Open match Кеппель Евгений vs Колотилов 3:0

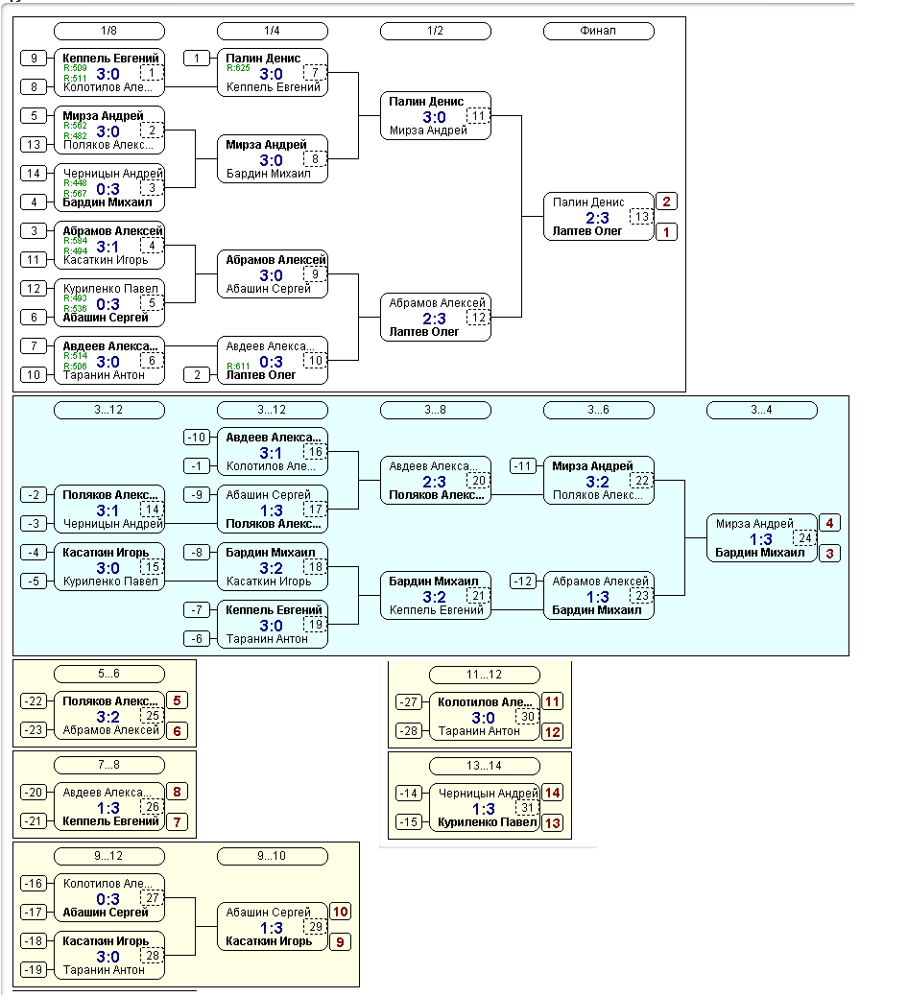pyautogui.click(x=108, y=73)
